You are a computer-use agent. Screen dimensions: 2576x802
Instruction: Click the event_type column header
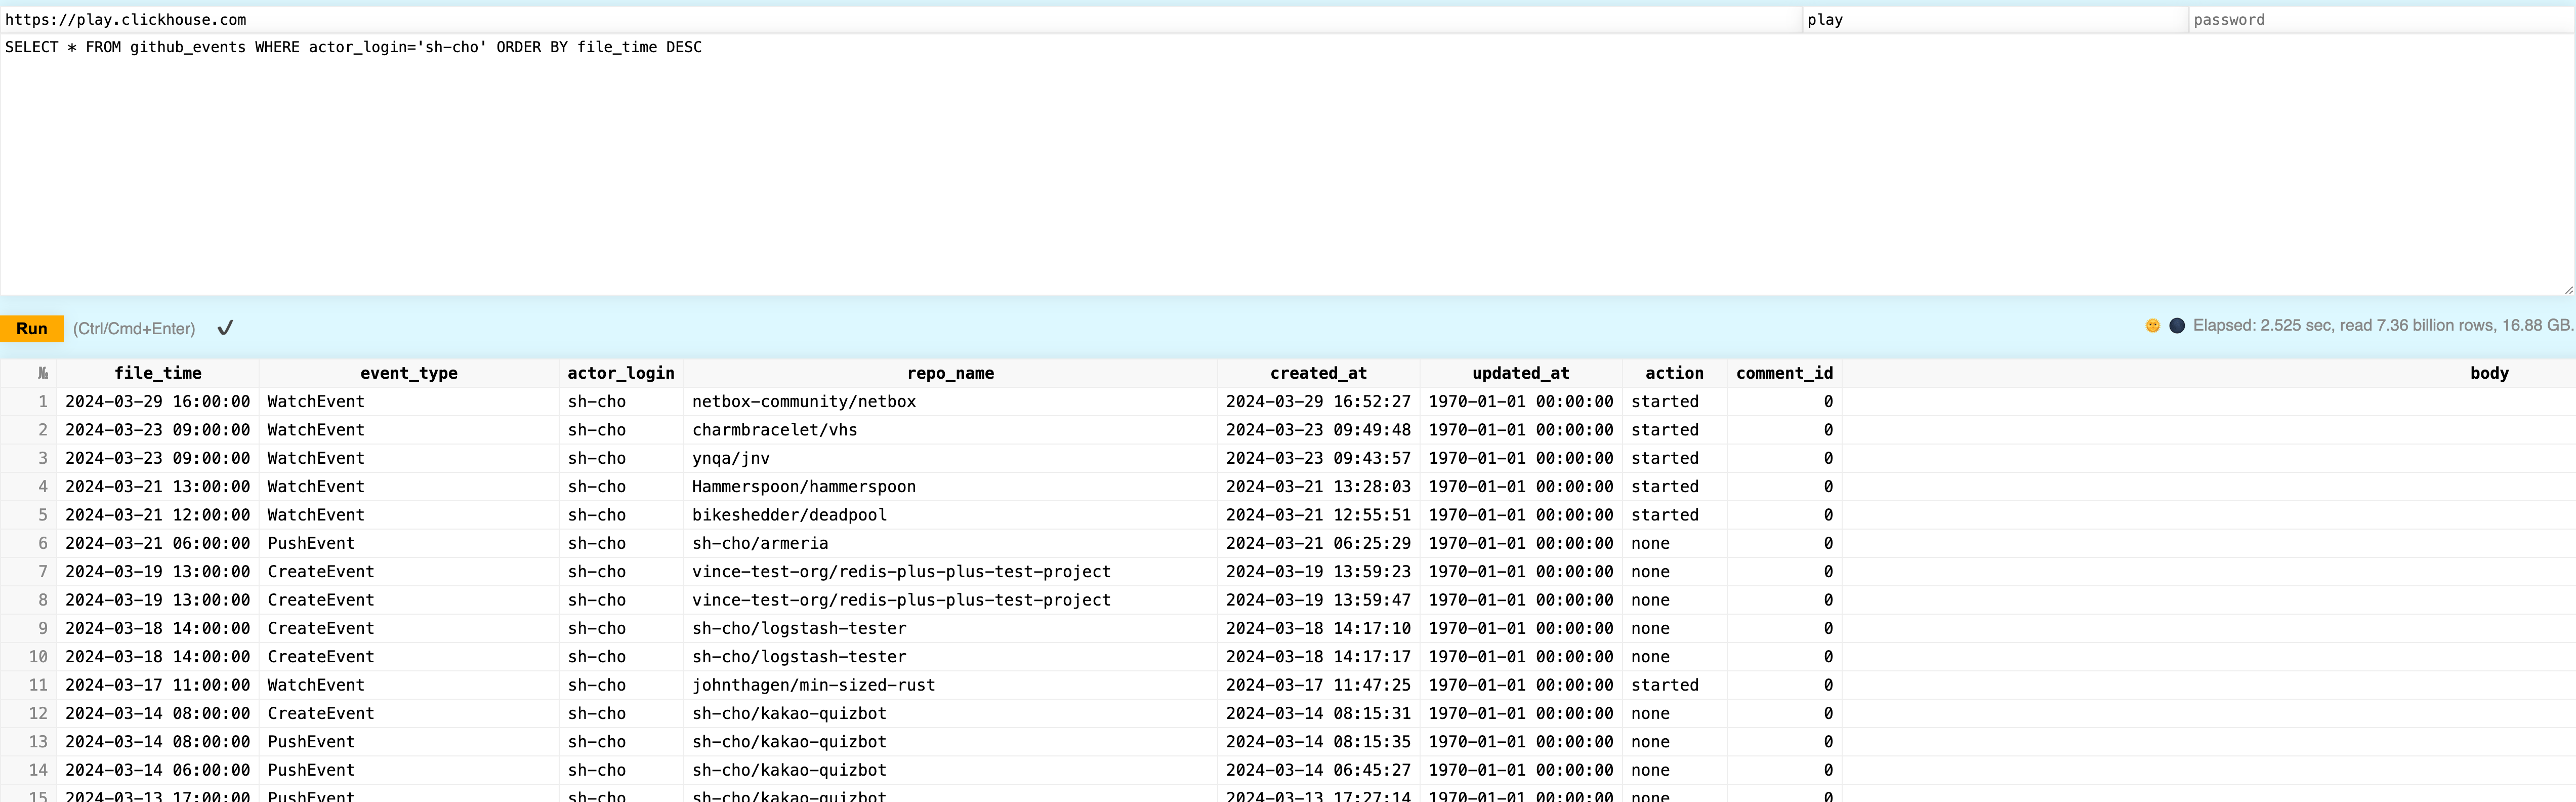coord(408,373)
